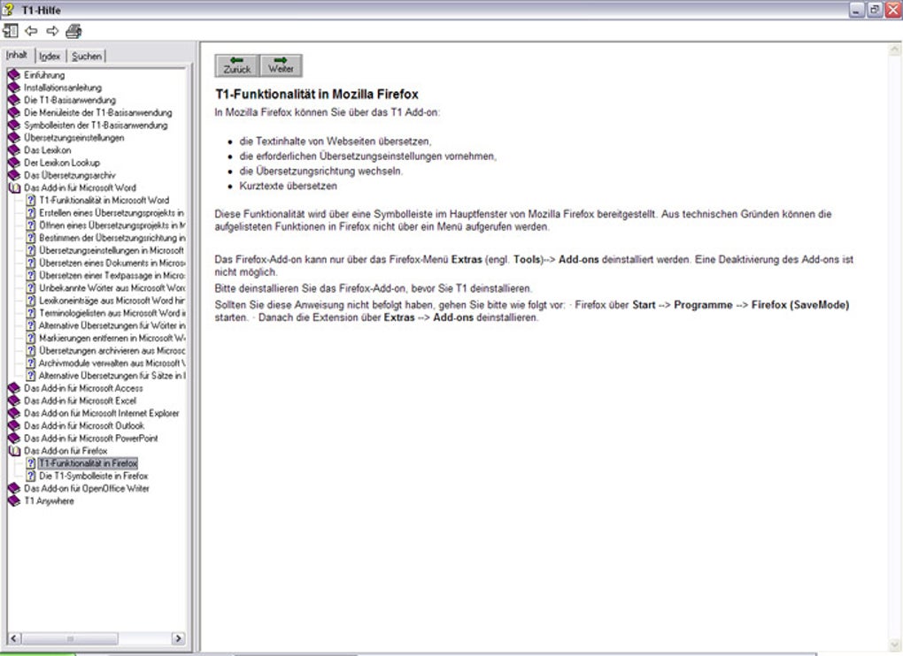Click the T1-Hilfe help icon in title bar
The width and height of the screenshot is (903, 656).
pyautogui.click(x=8, y=10)
